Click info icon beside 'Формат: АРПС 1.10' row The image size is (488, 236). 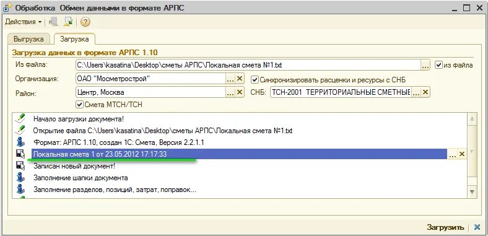click(20, 142)
